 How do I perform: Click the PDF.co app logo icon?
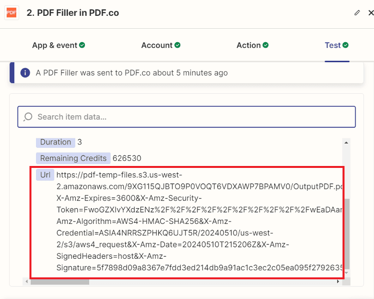click(12, 13)
